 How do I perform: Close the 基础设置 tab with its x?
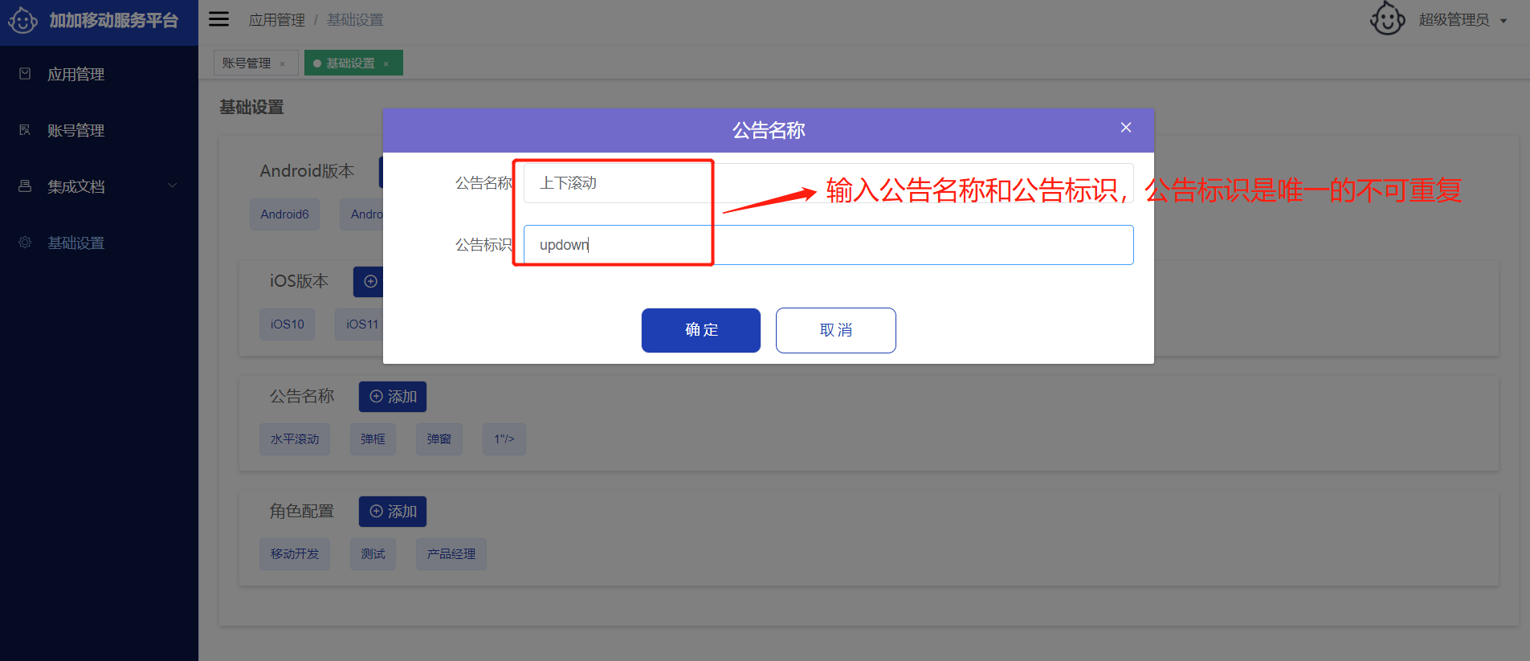click(386, 63)
